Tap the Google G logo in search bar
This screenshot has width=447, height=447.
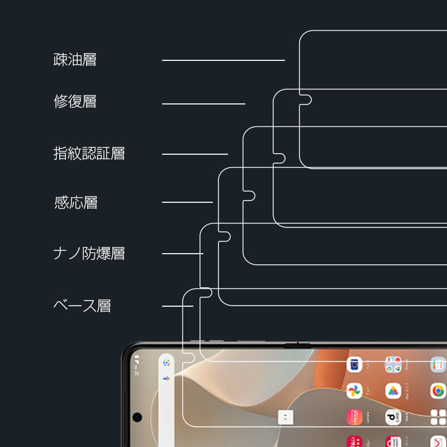click(167, 363)
